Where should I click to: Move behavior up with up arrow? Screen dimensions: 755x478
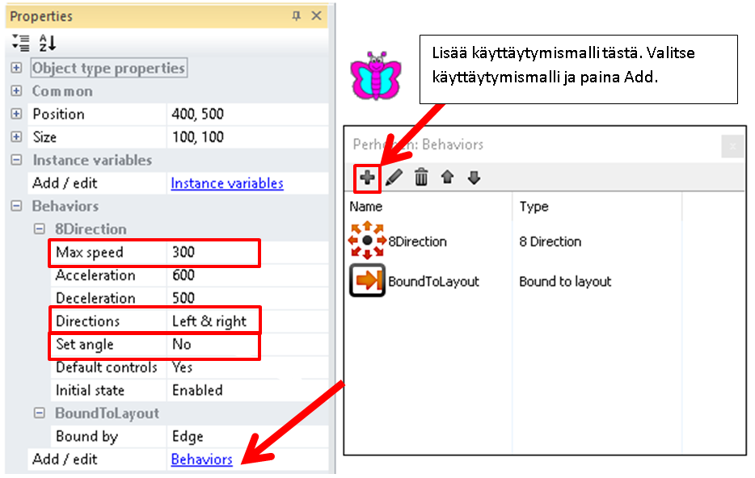(x=448, y=178)
